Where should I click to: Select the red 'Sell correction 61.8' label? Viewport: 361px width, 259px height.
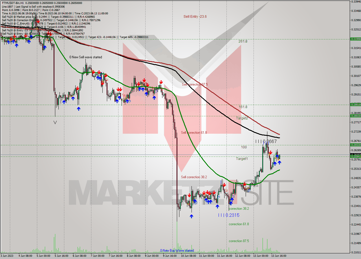194,133
